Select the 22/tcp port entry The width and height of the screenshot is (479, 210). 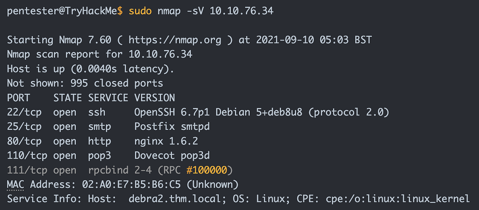(x=24, y=112)
